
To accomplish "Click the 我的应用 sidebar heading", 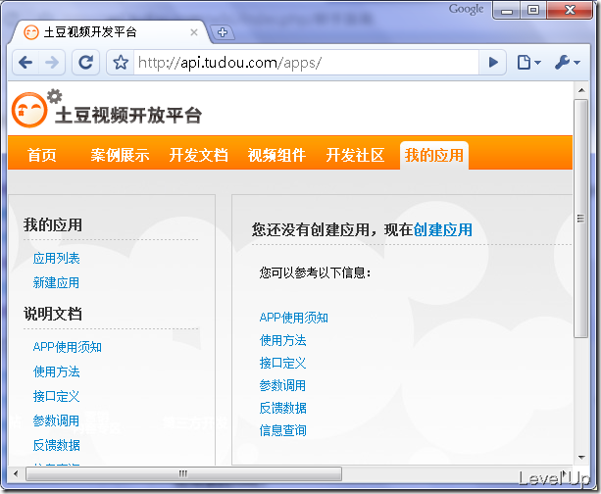I will (53, 225).
